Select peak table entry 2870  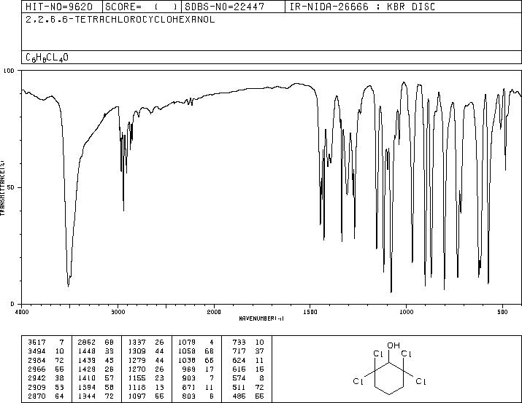coord(37,396)
